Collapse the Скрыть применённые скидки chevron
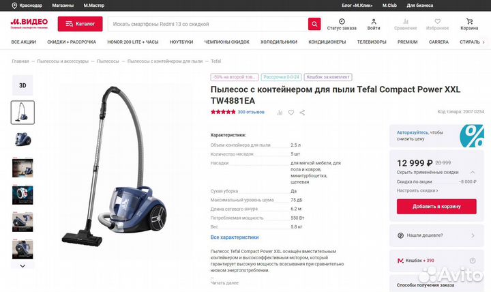This screenshot has width=491, height=292. 473,173
